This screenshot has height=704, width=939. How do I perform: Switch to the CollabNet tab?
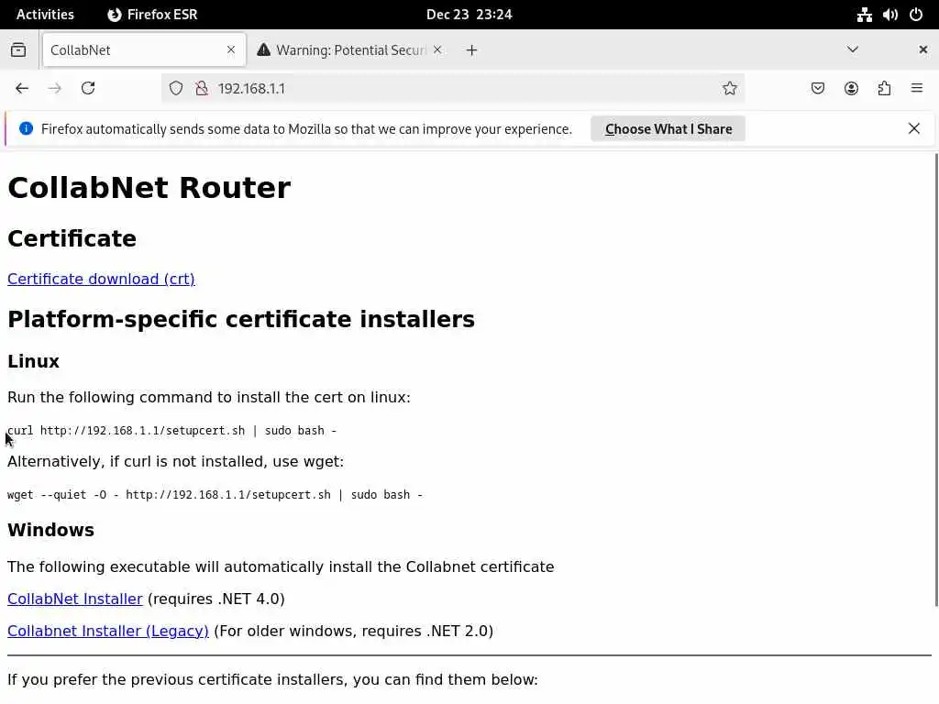(144, 49)
